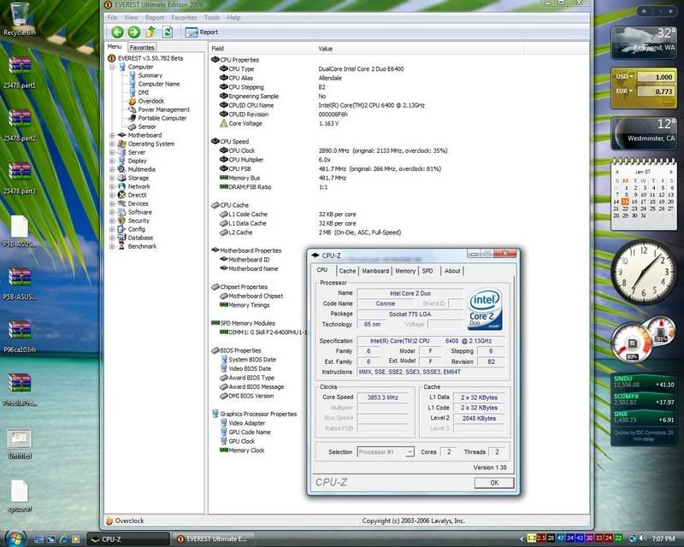Click the volume icon in system tray
This screenshot has height=547, width=684.
[642, 538]
